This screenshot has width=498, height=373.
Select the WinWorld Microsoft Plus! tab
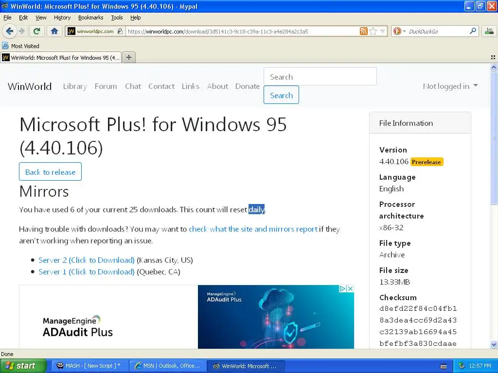pos(61,57)
